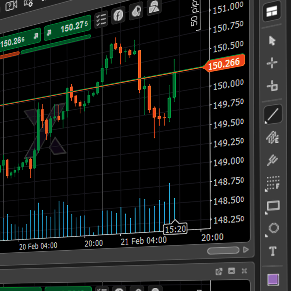
Task: Open the equidistant channel tool
Action: 272,137
